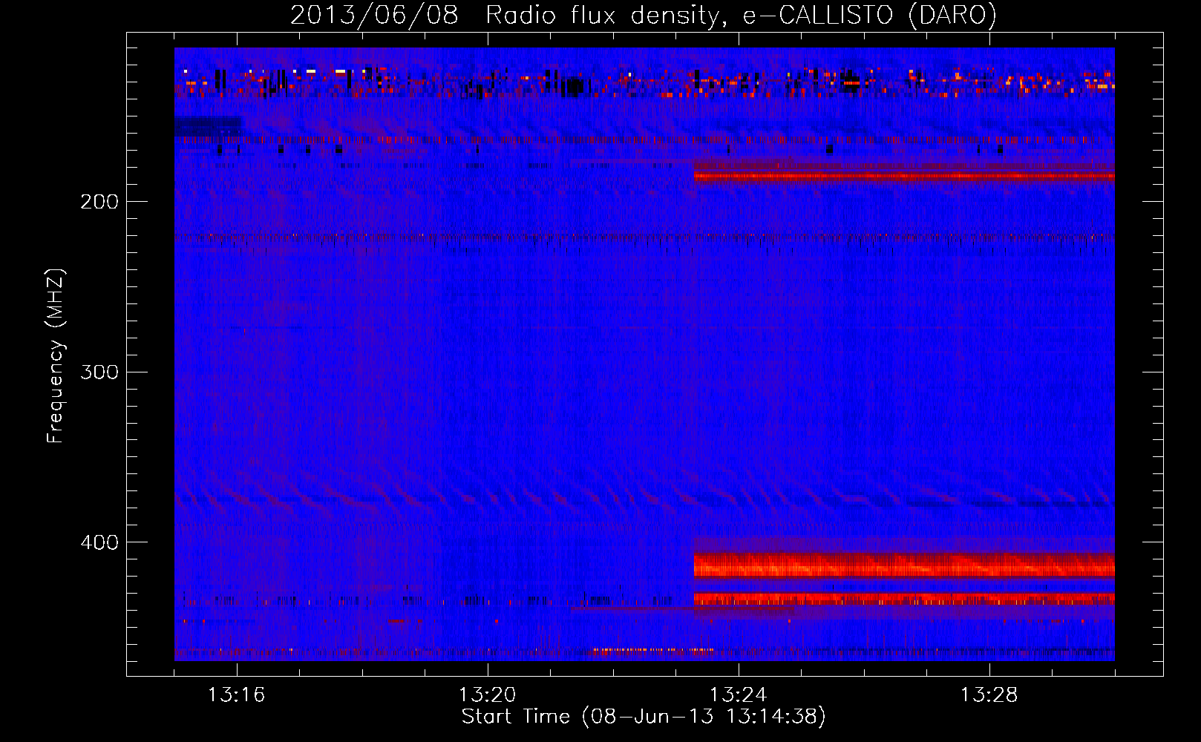Click the plot title '2013/06/08 Radio flux density'
The height and width of the screenshot is (742, 1201).
[505, 15]
